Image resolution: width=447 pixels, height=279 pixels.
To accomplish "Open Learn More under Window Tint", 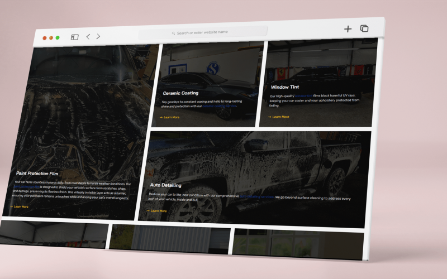I will tap(280, 117).
